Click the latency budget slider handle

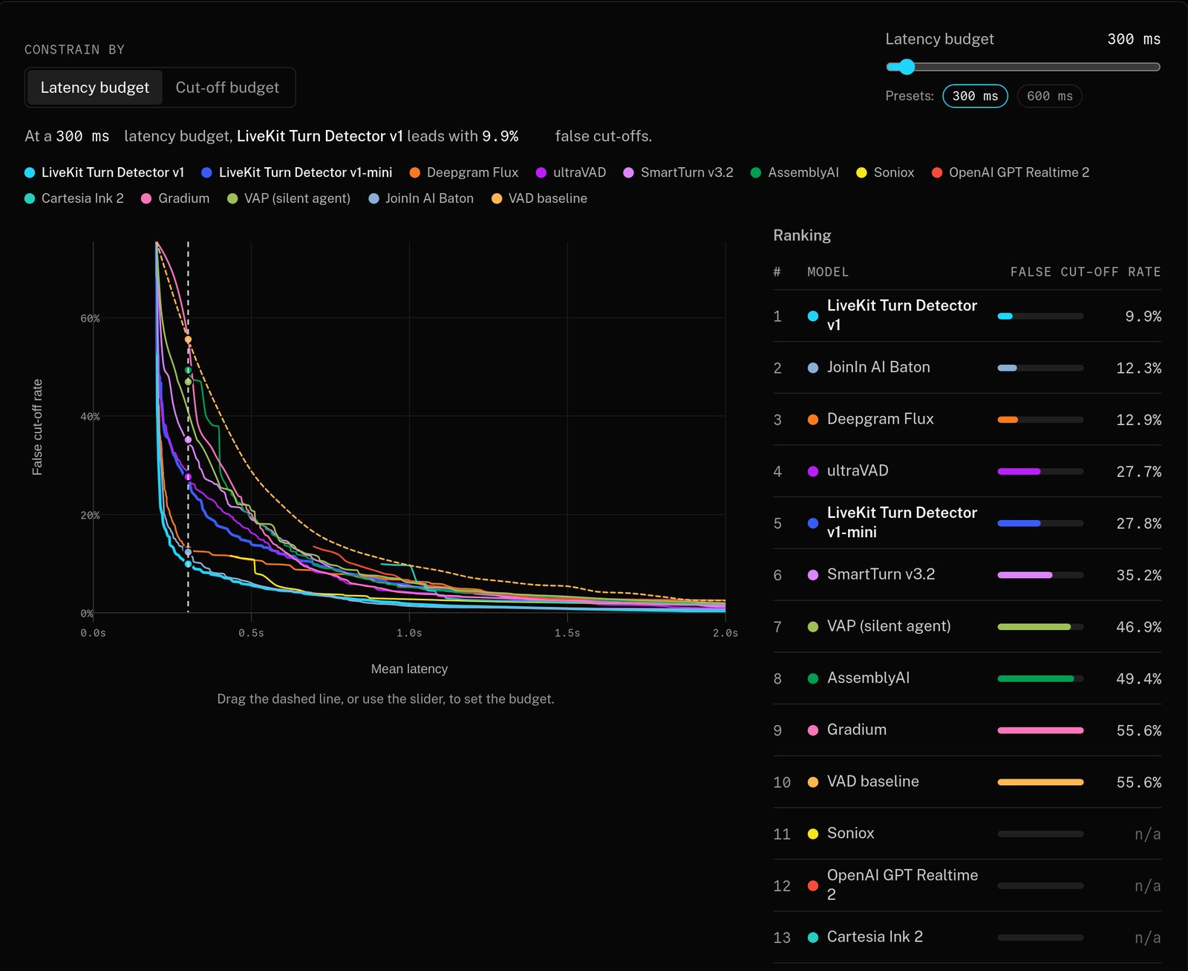(x=907, y=67)
